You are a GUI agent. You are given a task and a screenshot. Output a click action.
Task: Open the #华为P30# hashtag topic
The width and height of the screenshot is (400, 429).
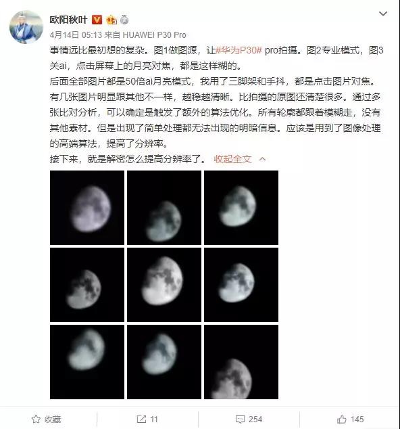[x=239, y=50]
